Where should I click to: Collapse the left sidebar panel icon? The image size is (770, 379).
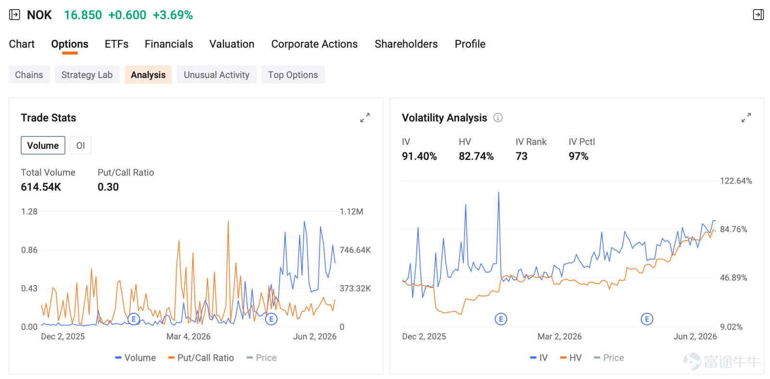point(14,15)
